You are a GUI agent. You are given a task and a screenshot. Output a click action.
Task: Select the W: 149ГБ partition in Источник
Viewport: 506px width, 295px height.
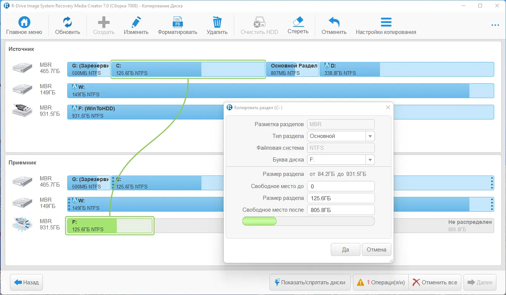click(281, 91)
